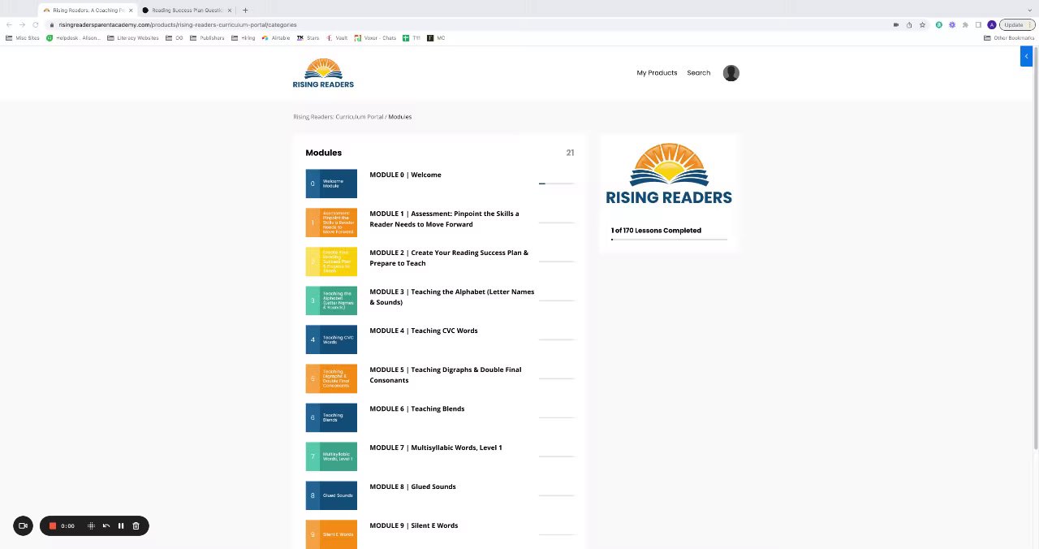Screen dimensions: 1039x549
Task: Open the Publishers bookmark folder
Action: point(207,38)
